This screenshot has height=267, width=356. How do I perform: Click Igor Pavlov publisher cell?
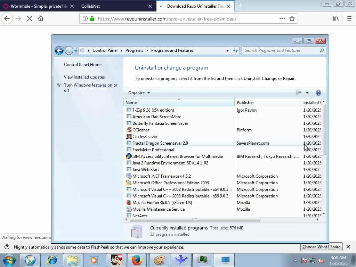point(247,110)
